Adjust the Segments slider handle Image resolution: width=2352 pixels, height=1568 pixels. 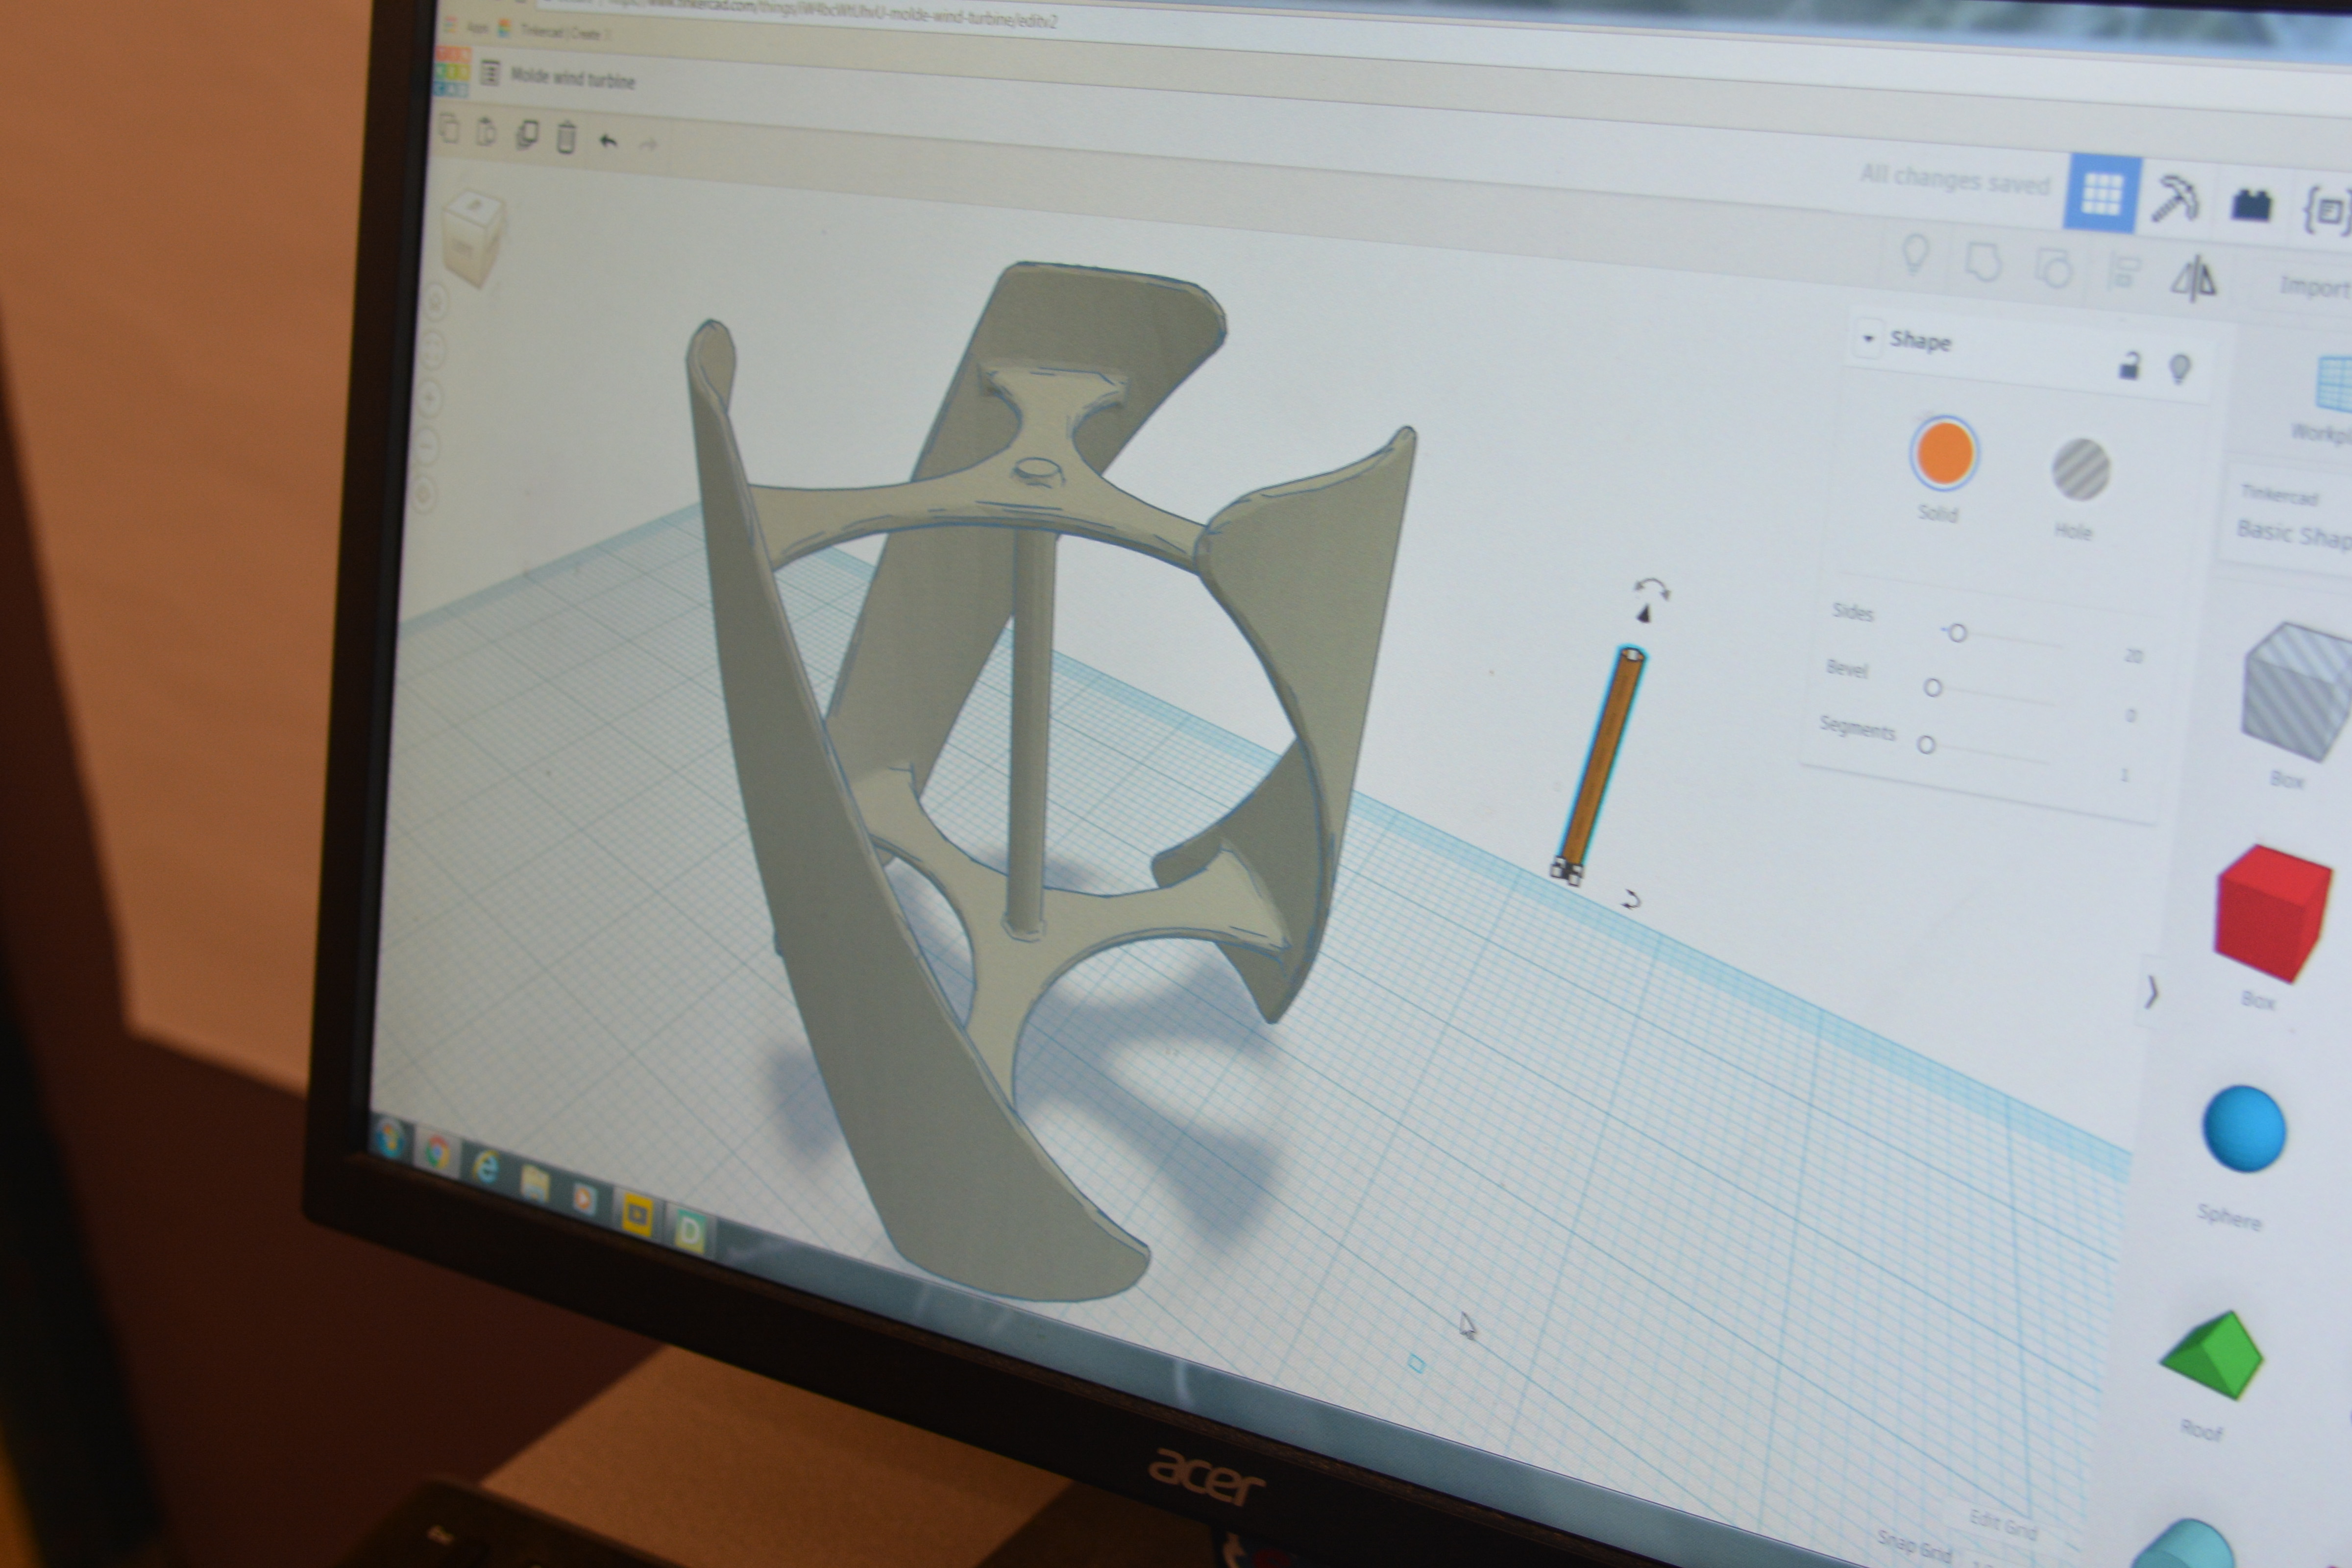pyautogui.click(x=1926, y=745)
